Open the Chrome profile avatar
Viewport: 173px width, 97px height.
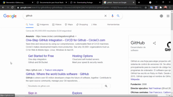(x=165, y=7)
